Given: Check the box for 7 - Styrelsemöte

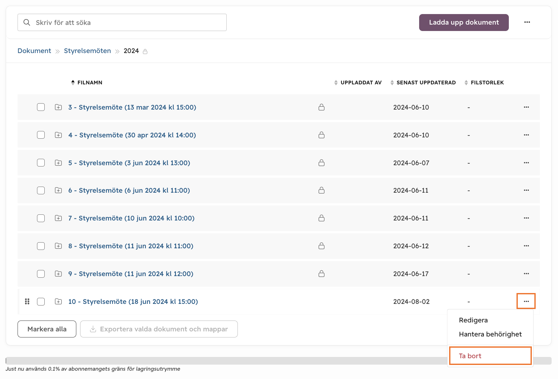Looking at the screenshot, I should pyautogui.click(x=41, y=218).
